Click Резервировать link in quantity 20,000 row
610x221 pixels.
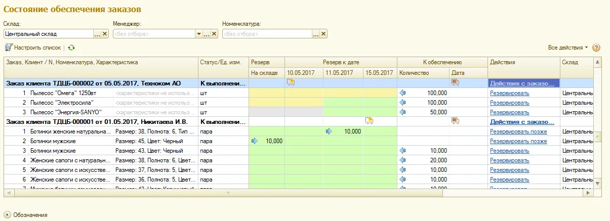click(509, 160)
